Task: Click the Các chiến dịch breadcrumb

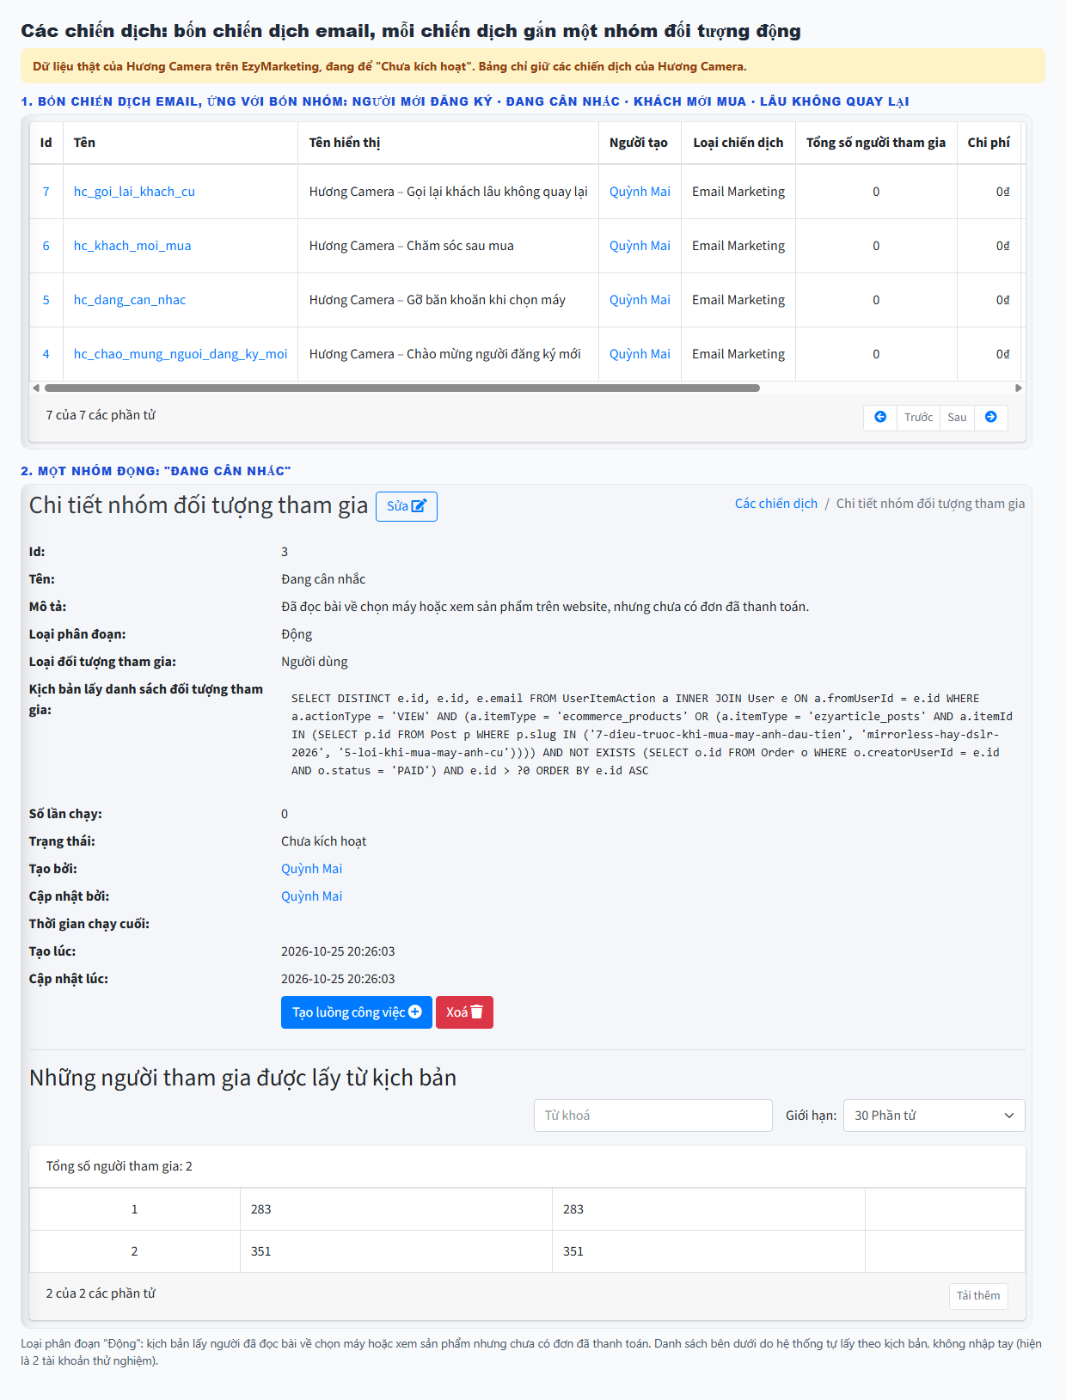Action: point(776,504)
